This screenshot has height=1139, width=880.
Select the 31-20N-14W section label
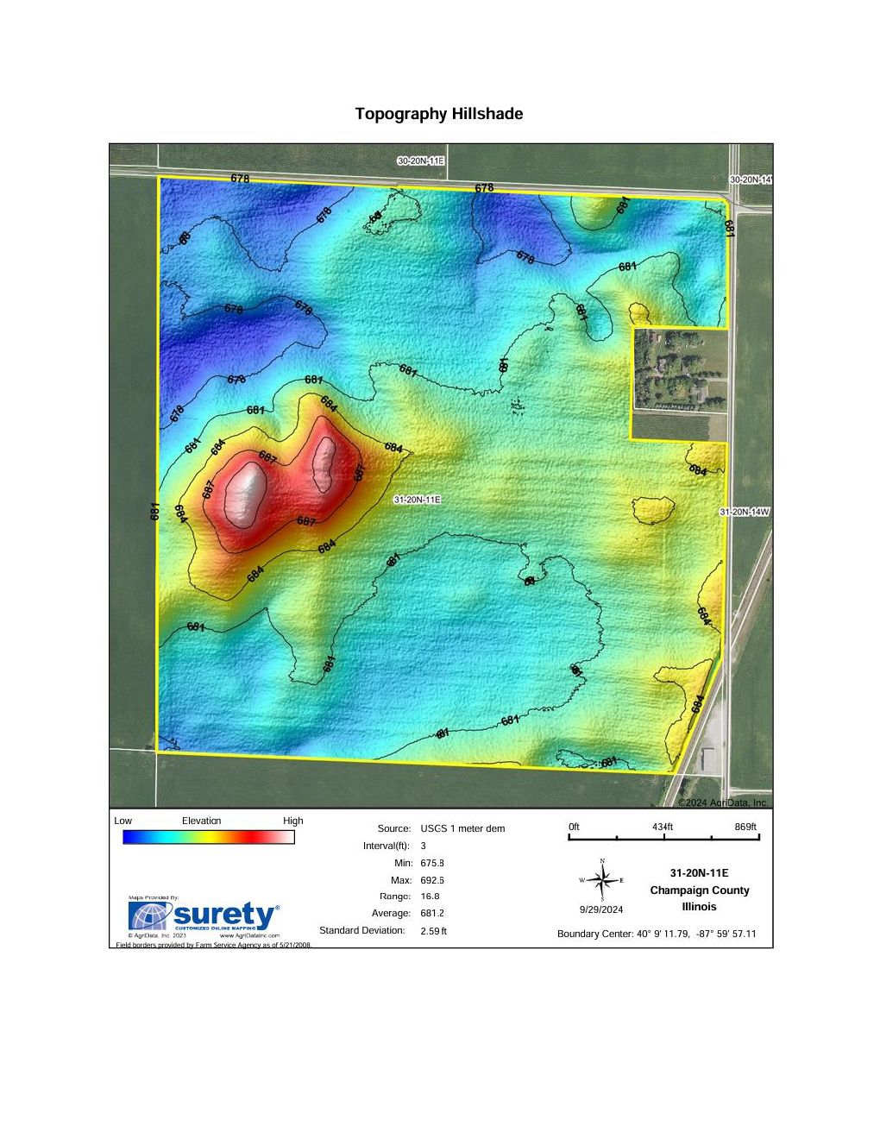click(x=745, y=512)
